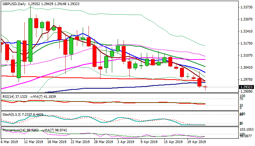The height and width of the screenshot is (146, 255).
Task: Select the 6 Mar 2019 date label
Action: point(10,142)
